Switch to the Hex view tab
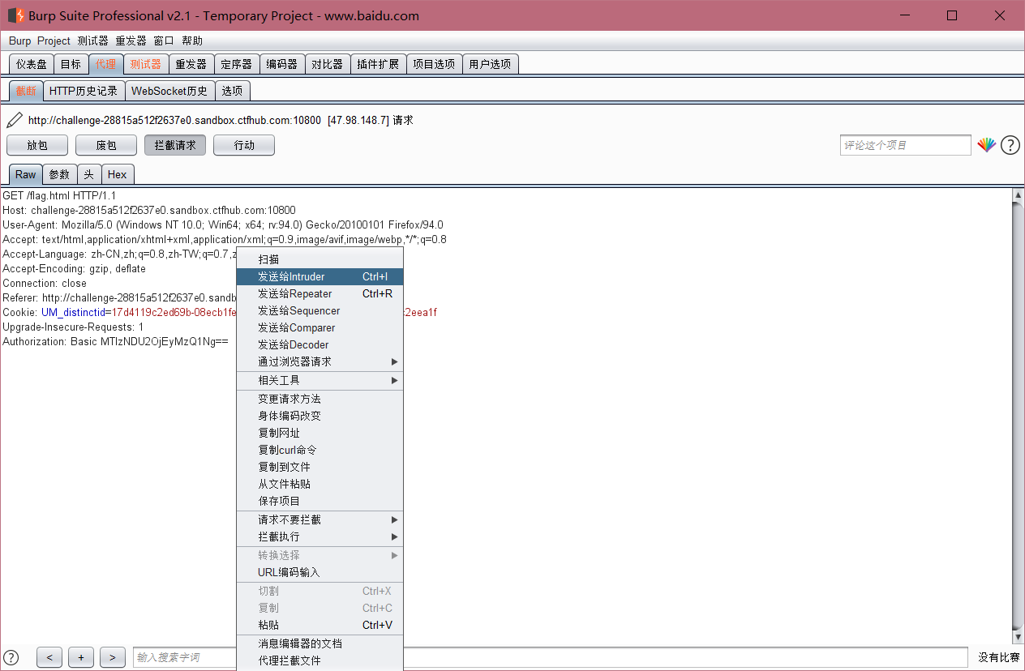Image resolution: width=1025 pixels, height=671 pixels. coord(117,174)
